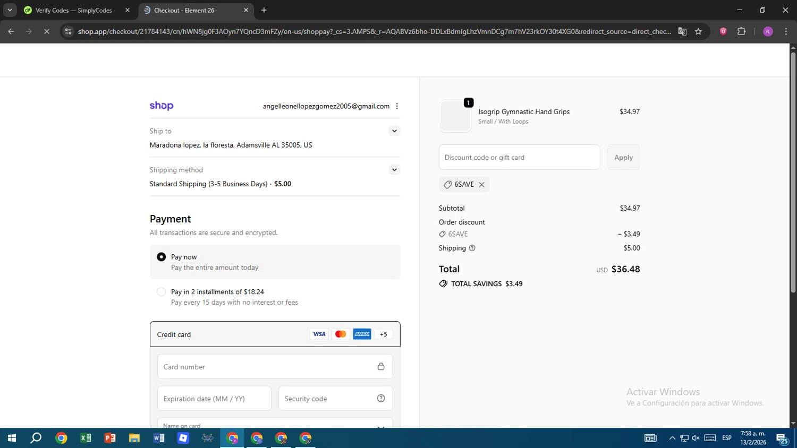Stop loading the page
This screenshot has width=797, height=448.
point(47,31)
